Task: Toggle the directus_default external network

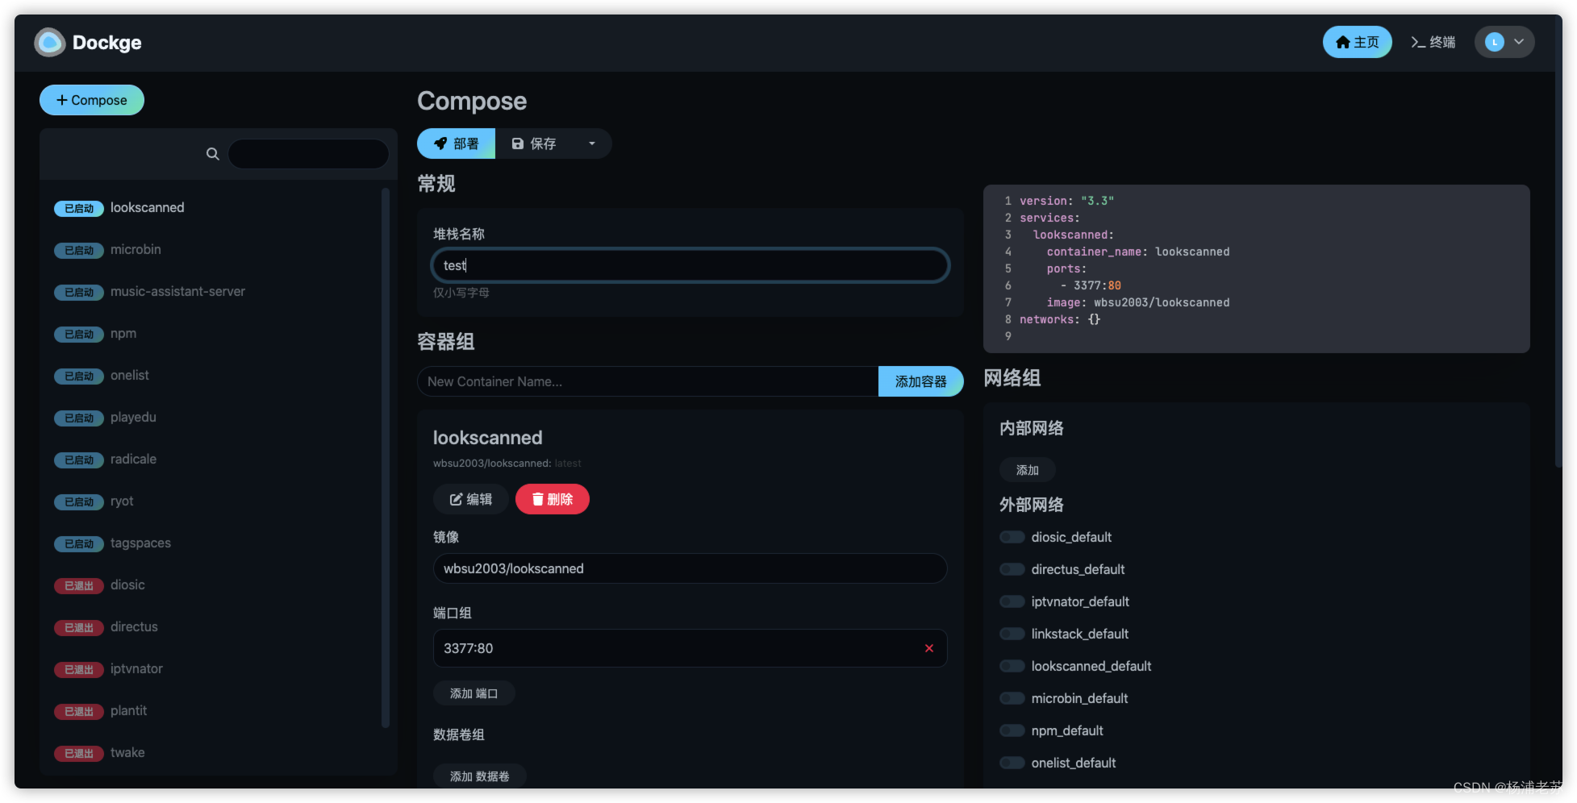Action: 1012,569
